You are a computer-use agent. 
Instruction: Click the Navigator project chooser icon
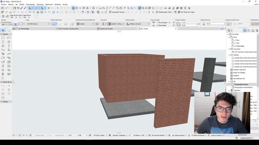tap(229, 31)
